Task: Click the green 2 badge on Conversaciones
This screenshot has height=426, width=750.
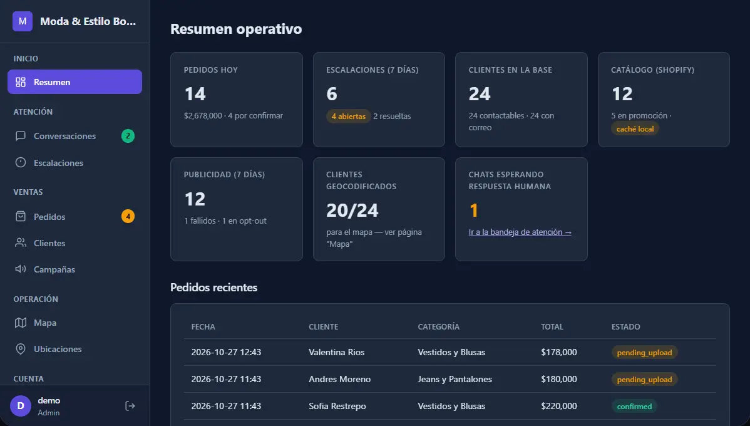Action: coord(128,136)
